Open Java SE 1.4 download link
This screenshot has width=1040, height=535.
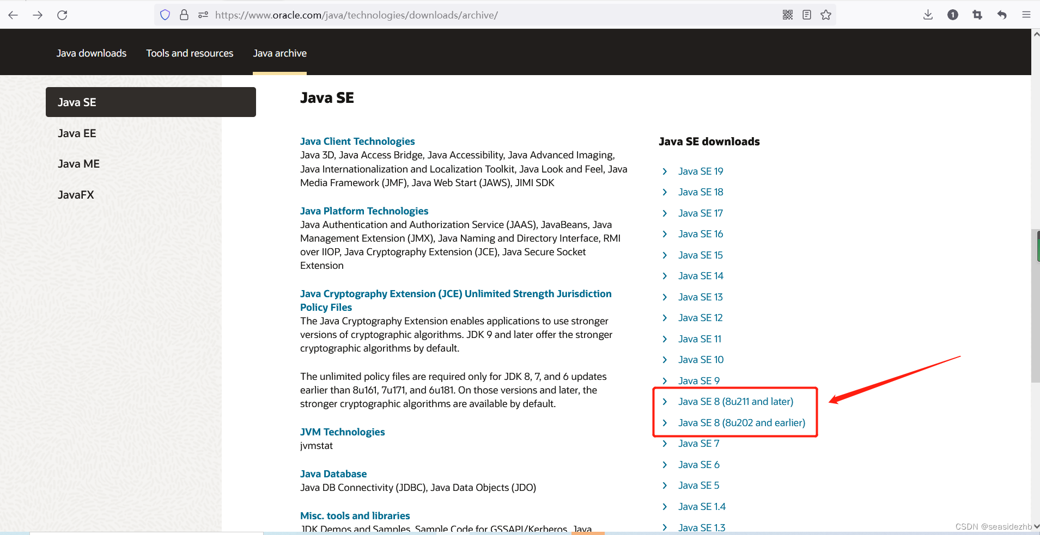click(x=702, y=507)
